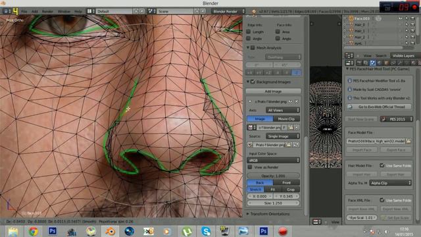This screenshot has height=237, width=421.
Task: Open File Explorer from the taskbar
Action: 13,231
